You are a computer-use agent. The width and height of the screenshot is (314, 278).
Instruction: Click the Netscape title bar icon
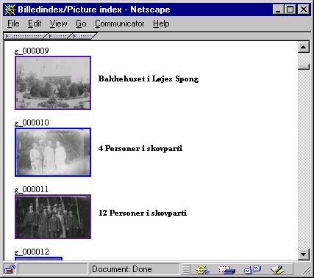10,10
